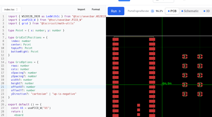Select the bottom-right LED footprint in grid
Screen dimensions: 212x117
[x=200, y=94]
